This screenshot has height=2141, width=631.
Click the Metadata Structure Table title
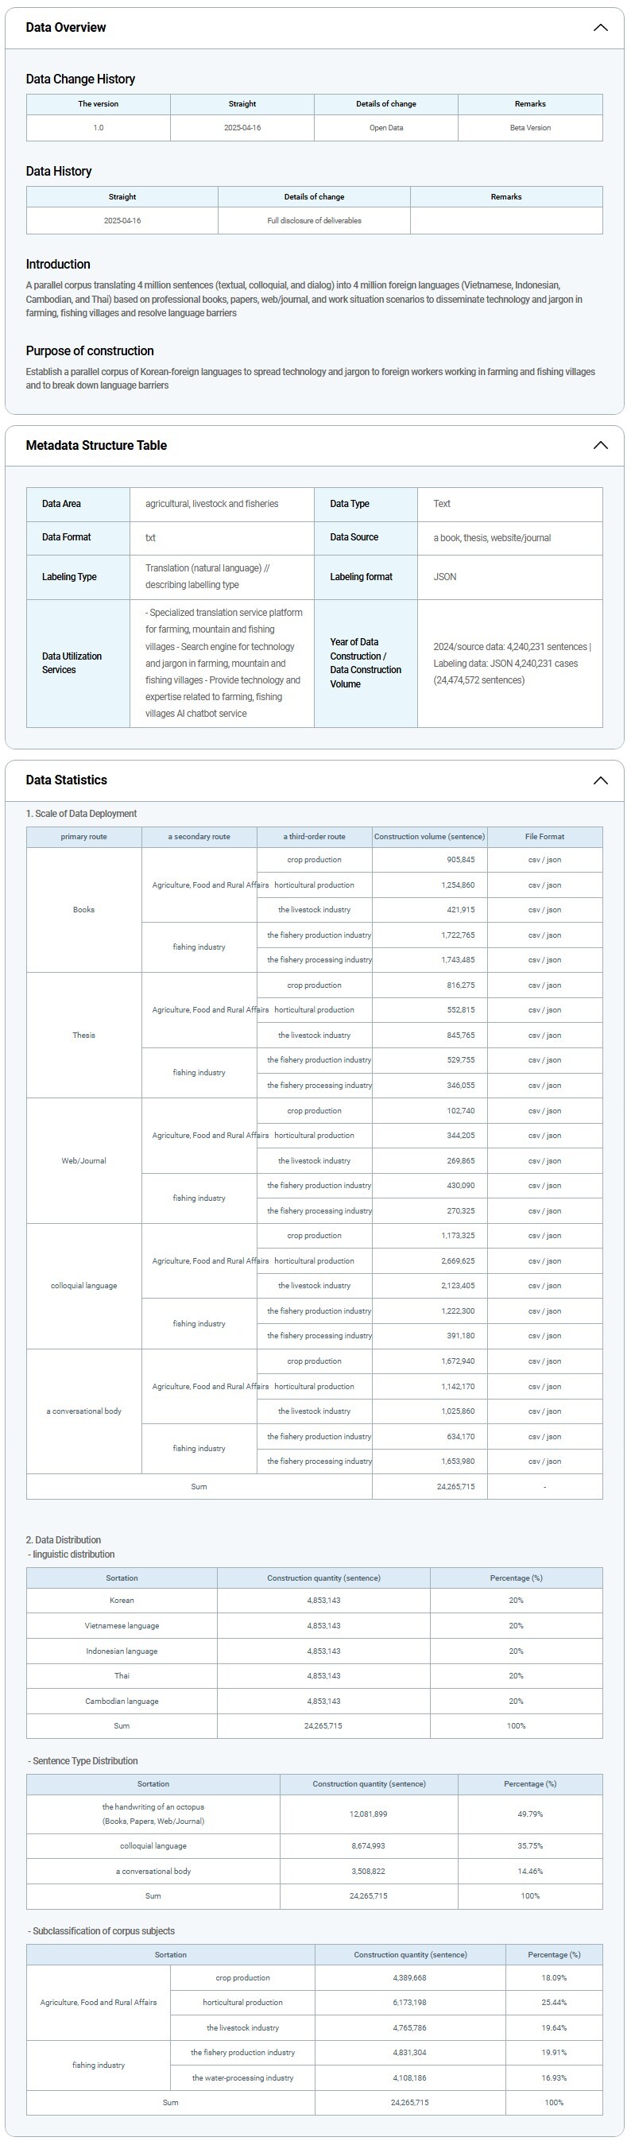pyautogui.click(x=95, y=446)
